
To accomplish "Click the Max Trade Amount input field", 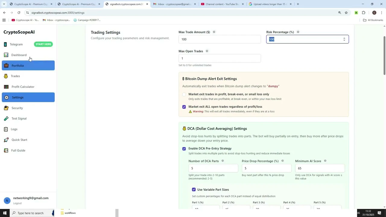I will coord(220,39).
